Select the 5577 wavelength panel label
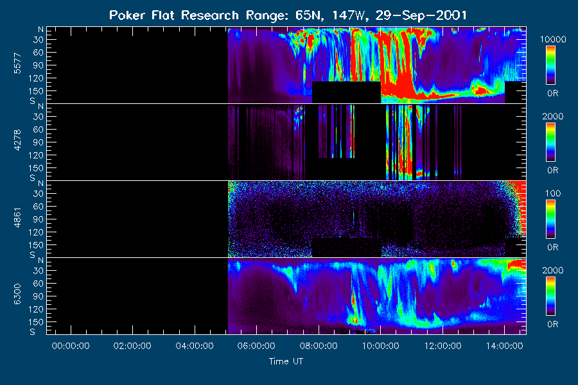Screen dimensions: 578x385 coord(17,64)
